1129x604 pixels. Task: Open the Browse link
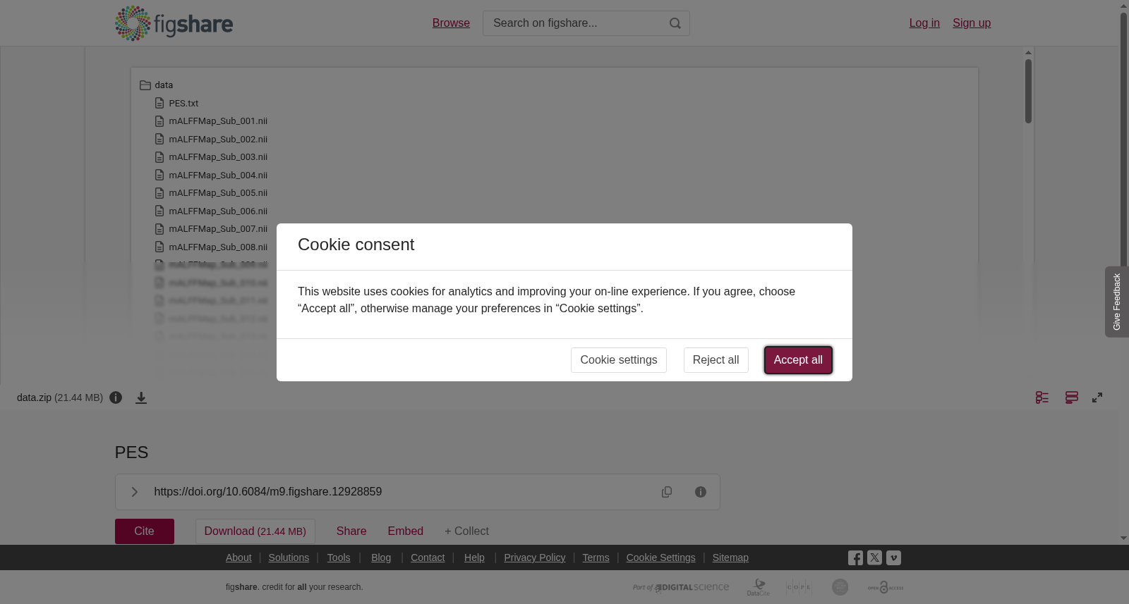point(451,23)
